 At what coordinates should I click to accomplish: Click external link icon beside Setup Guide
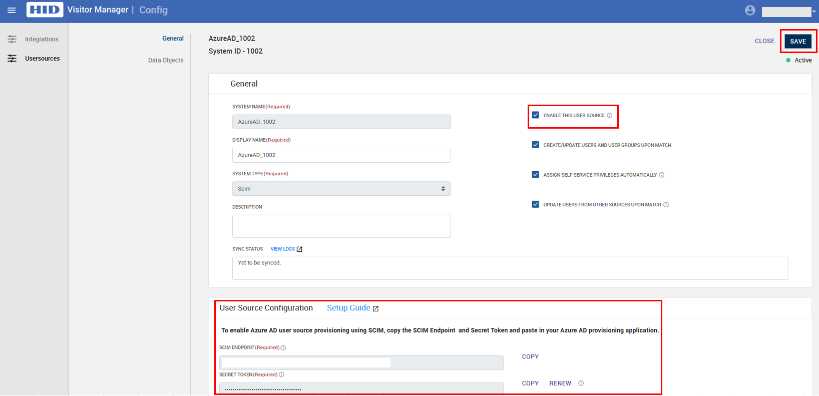tap(375, 308)
